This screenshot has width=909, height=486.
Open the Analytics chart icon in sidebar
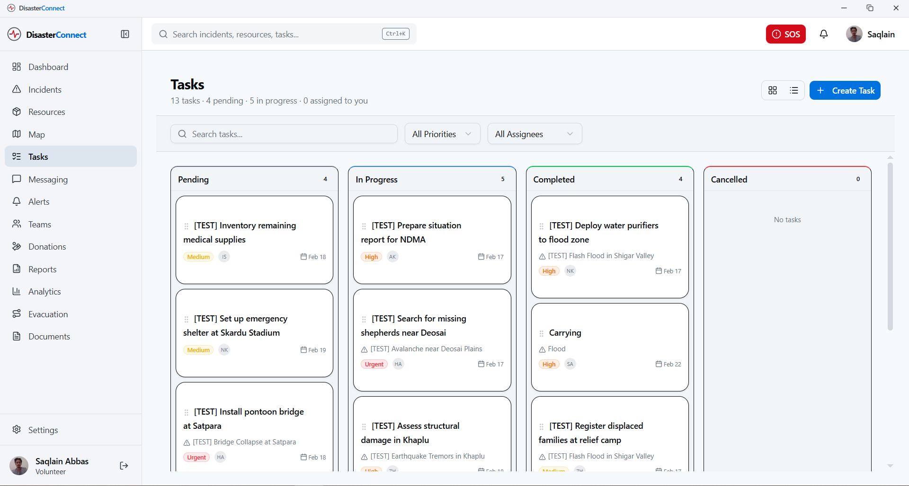(x=17, y=291)
